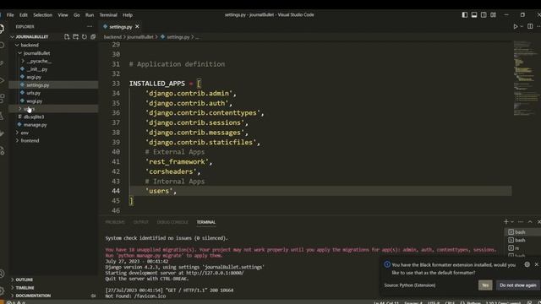Open the http://127.0.0.1:8000/ link in terminal
The image size is (541, 304).
pos(215,273)
